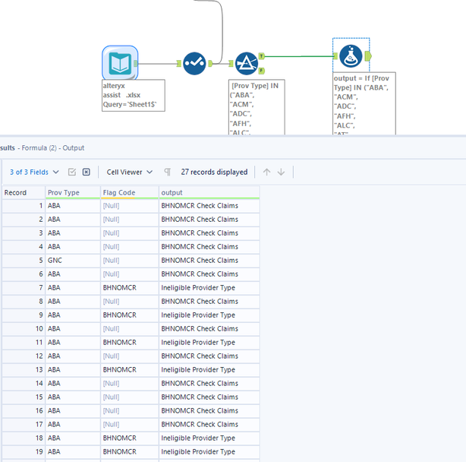Select Ineligible Provider Type cell in row 7

pyautogui.click(x=209, y=288)
